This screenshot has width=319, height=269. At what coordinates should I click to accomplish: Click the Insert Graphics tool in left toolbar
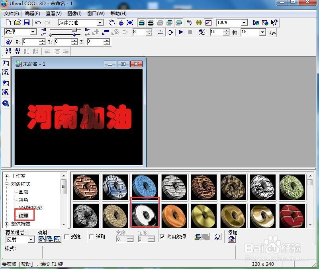(6, 83)
